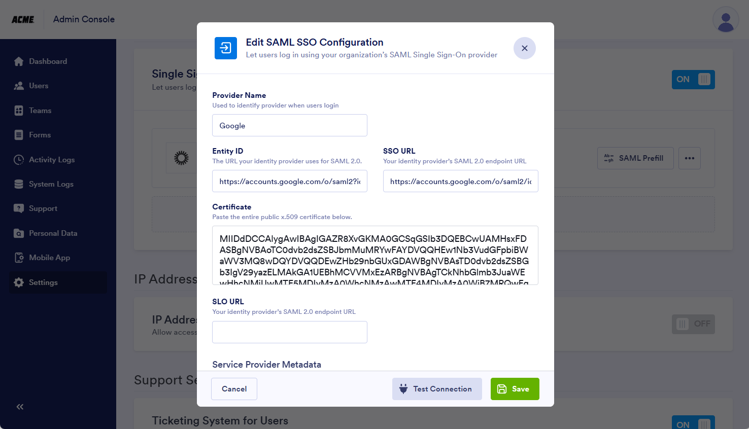
Task: Click into the Certificate text area
Action: 375,255
